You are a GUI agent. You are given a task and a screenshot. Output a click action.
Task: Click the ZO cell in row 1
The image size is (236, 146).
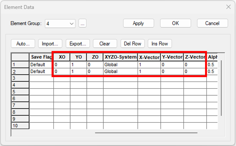coord(95,65)
